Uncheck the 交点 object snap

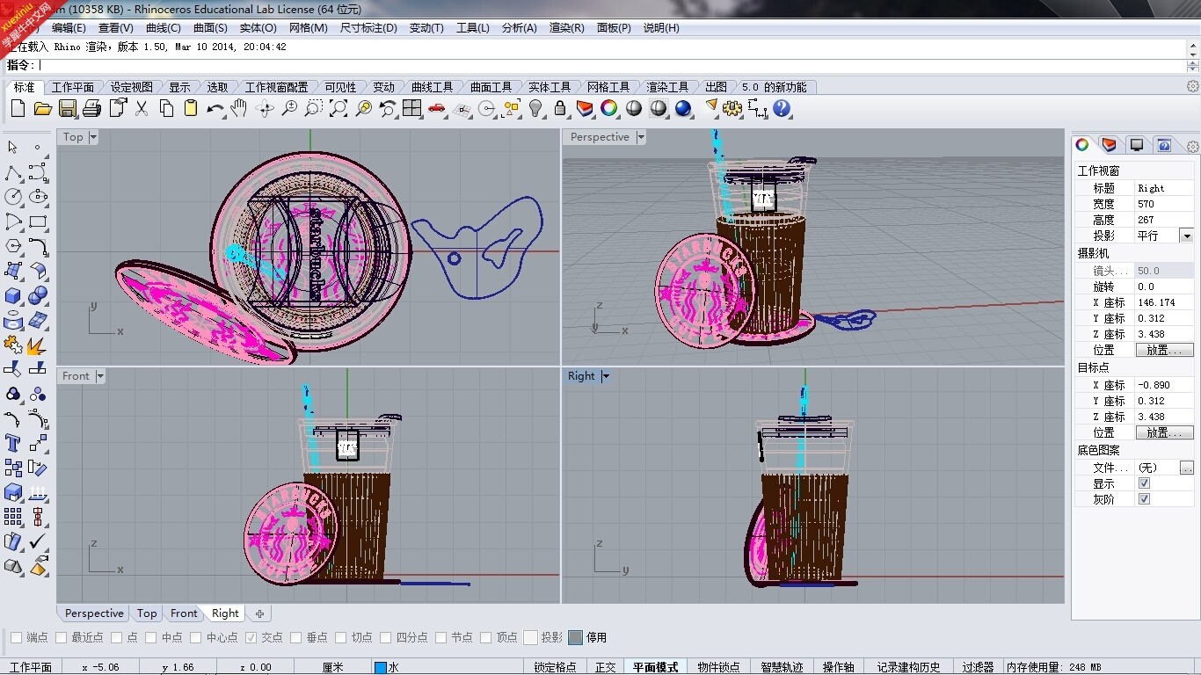tap(251, 637)
